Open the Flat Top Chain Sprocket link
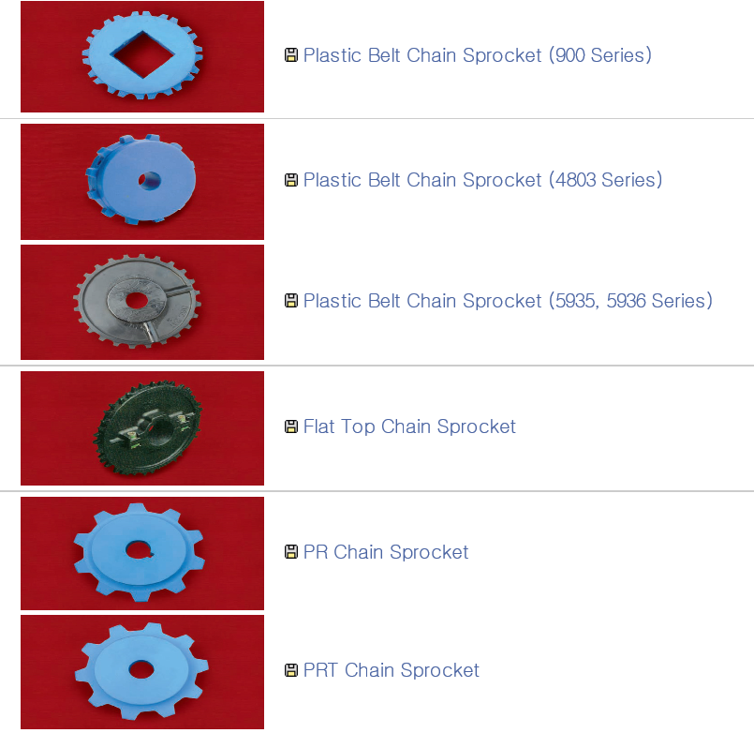This screenshot has width=754, height=733. 409,426
